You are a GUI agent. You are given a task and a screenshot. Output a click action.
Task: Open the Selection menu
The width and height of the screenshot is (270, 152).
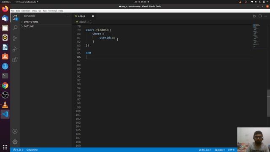pyautogui.click(x=26, y=11)
